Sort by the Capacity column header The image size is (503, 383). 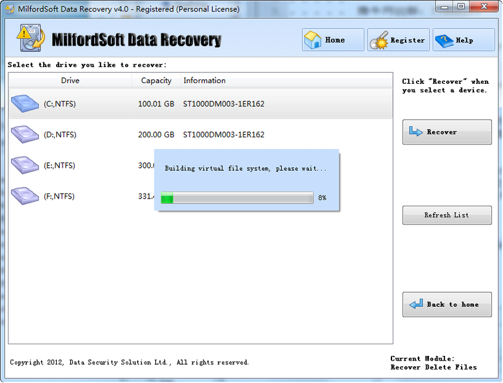[156, 81]
